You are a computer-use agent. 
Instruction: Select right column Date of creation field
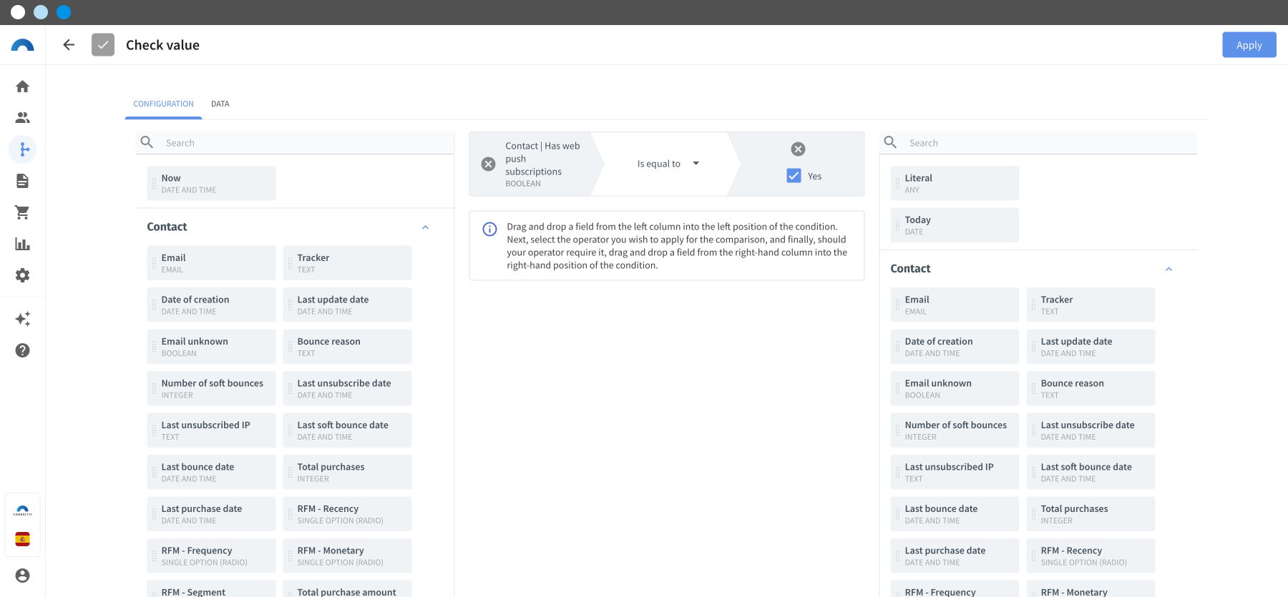(955, 347)
